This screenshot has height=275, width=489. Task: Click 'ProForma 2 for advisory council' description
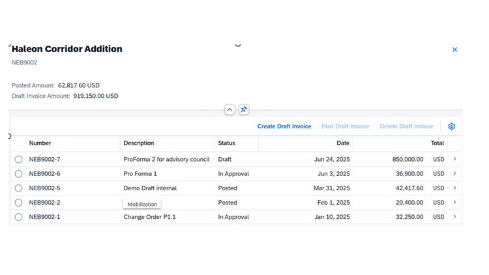coord(166,159)
